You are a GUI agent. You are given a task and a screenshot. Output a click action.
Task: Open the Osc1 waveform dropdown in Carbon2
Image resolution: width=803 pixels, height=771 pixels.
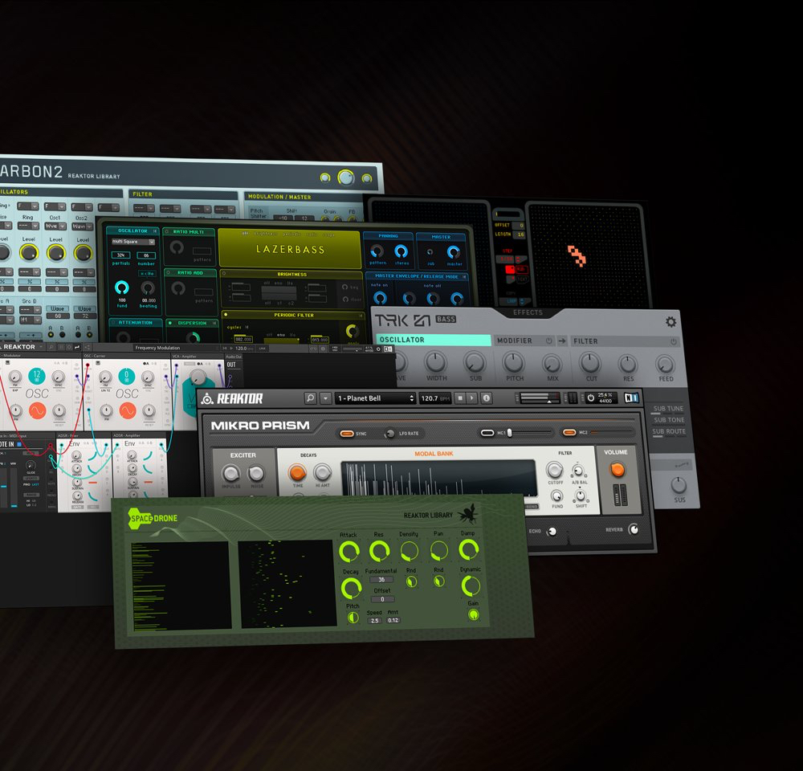(56, 226)
